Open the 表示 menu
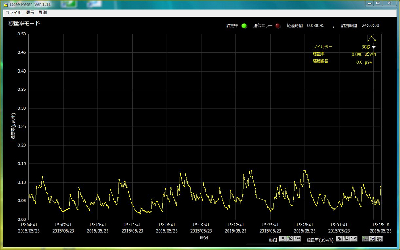The width and height of the screenshot is (400, 250). (30, 13)
